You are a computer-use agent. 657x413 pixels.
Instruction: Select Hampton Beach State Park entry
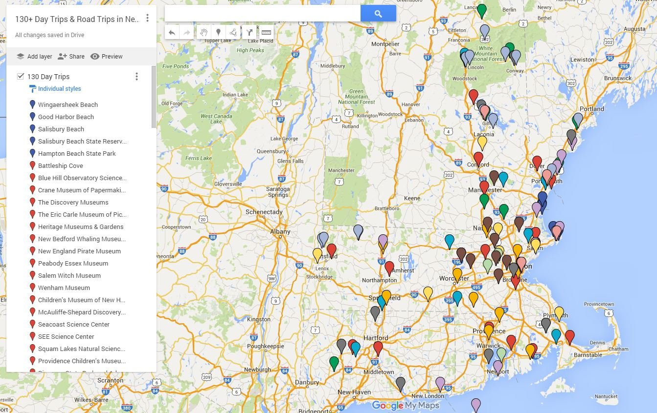[77, 153]
